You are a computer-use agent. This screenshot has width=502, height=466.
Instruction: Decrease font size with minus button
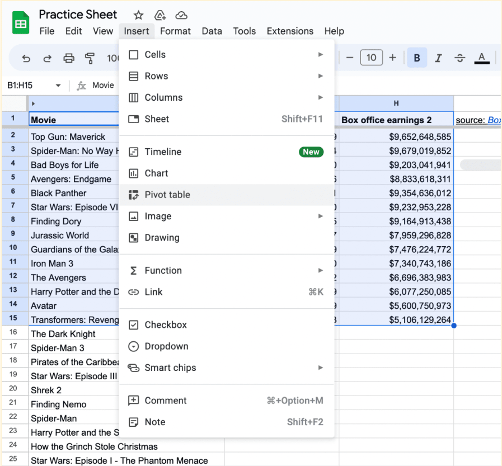click(350, 58)
